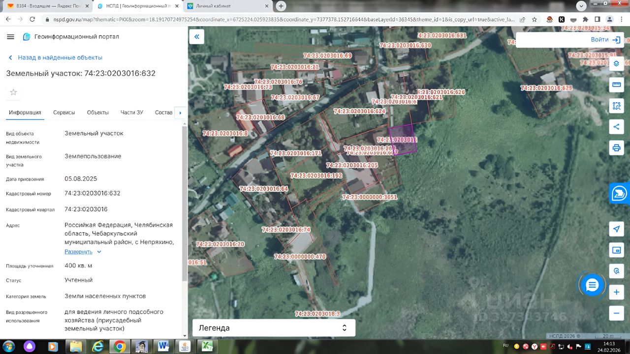Click parcel label 74:23:0000000:1651 on map

370,197
